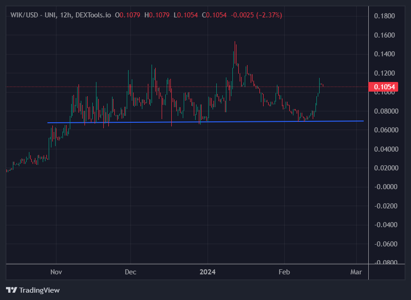Click the 0.1800 price axis label

pos(384,16)
